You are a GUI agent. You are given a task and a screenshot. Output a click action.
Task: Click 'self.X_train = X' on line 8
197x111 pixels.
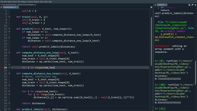[34, 20]
